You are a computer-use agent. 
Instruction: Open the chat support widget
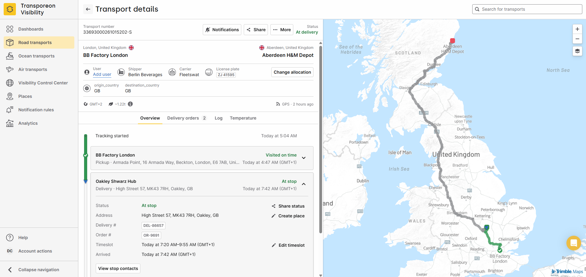pyautogui.click(x=574, y=243)
